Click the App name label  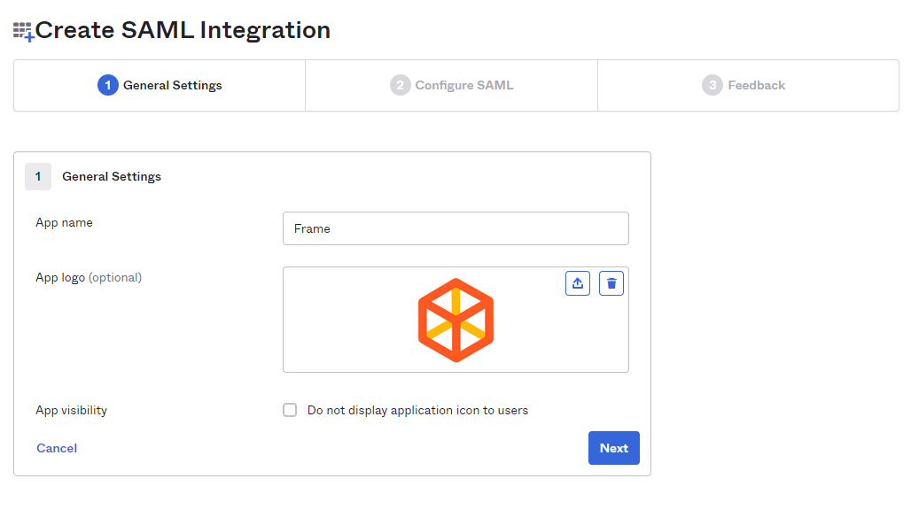(63, 222)
